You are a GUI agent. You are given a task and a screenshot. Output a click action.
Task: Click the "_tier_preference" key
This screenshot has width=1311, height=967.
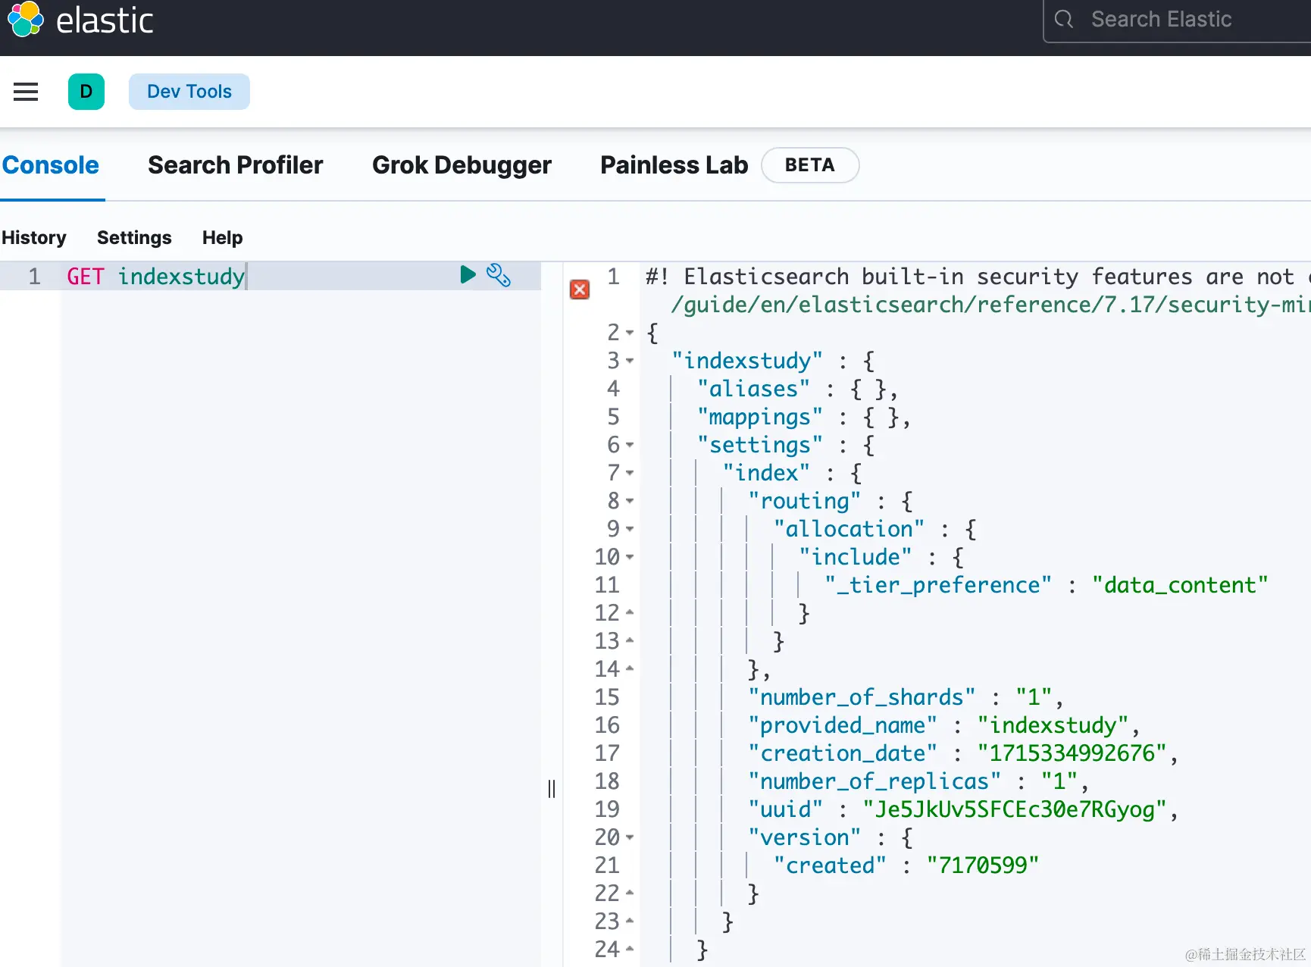[938, 585]
